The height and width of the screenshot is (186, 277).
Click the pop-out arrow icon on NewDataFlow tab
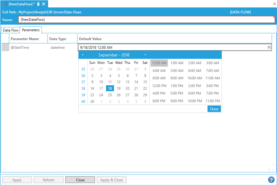coord(38,4)
